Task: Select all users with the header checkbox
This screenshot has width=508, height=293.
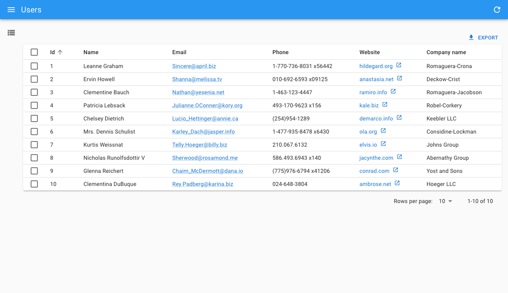Action: (34, 52)
